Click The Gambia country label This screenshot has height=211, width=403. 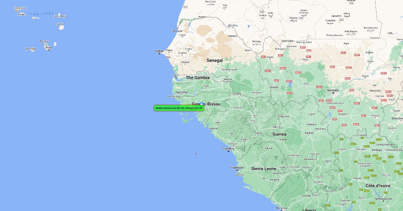[x=198, y=78]
